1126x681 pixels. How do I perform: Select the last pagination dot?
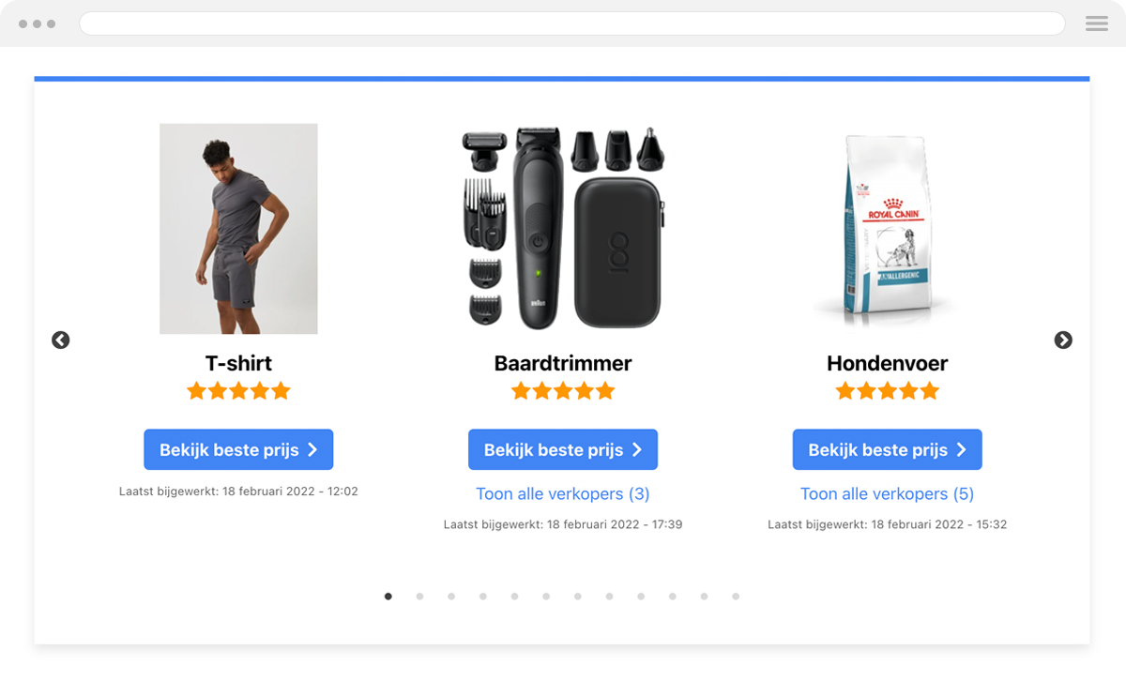pos(736,596)
